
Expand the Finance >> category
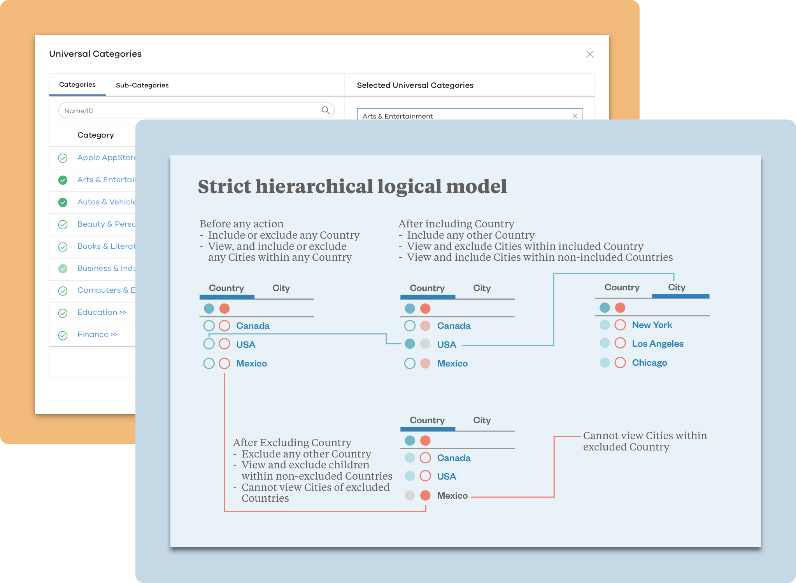(97, 335)
